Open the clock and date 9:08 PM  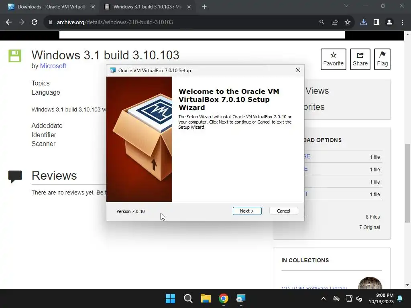pos(381,298)
